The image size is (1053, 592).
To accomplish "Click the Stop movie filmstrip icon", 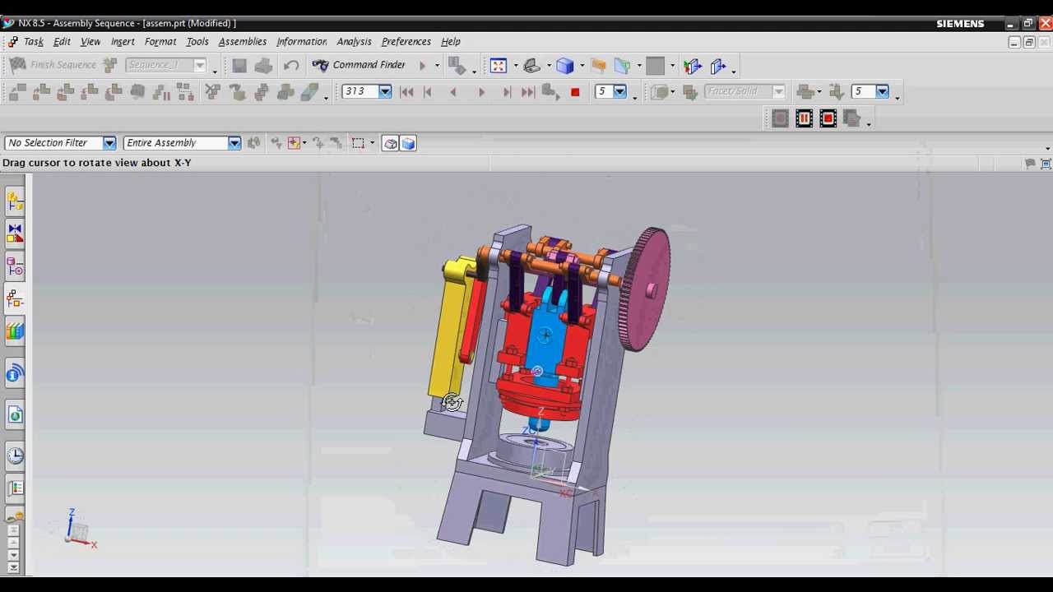I will coord(828,119).
